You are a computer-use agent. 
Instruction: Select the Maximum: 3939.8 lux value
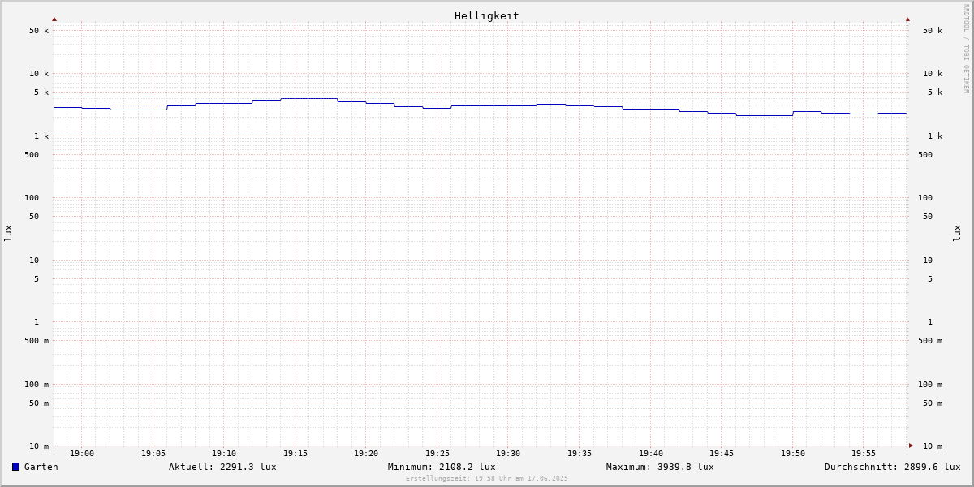pos(660,467)
